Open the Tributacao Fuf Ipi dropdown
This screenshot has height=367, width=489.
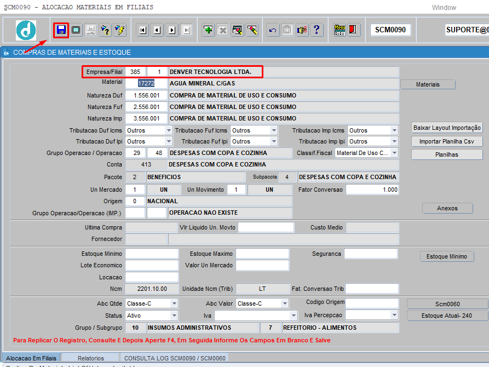click(274, 141)
